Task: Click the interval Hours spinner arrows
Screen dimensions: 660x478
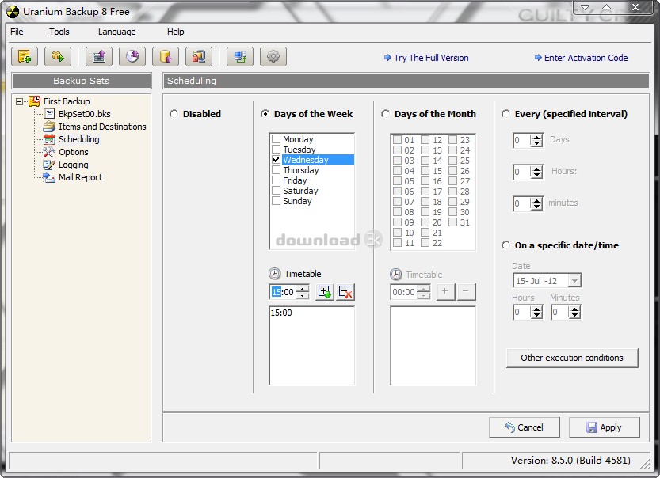Action: pos(536,172)
